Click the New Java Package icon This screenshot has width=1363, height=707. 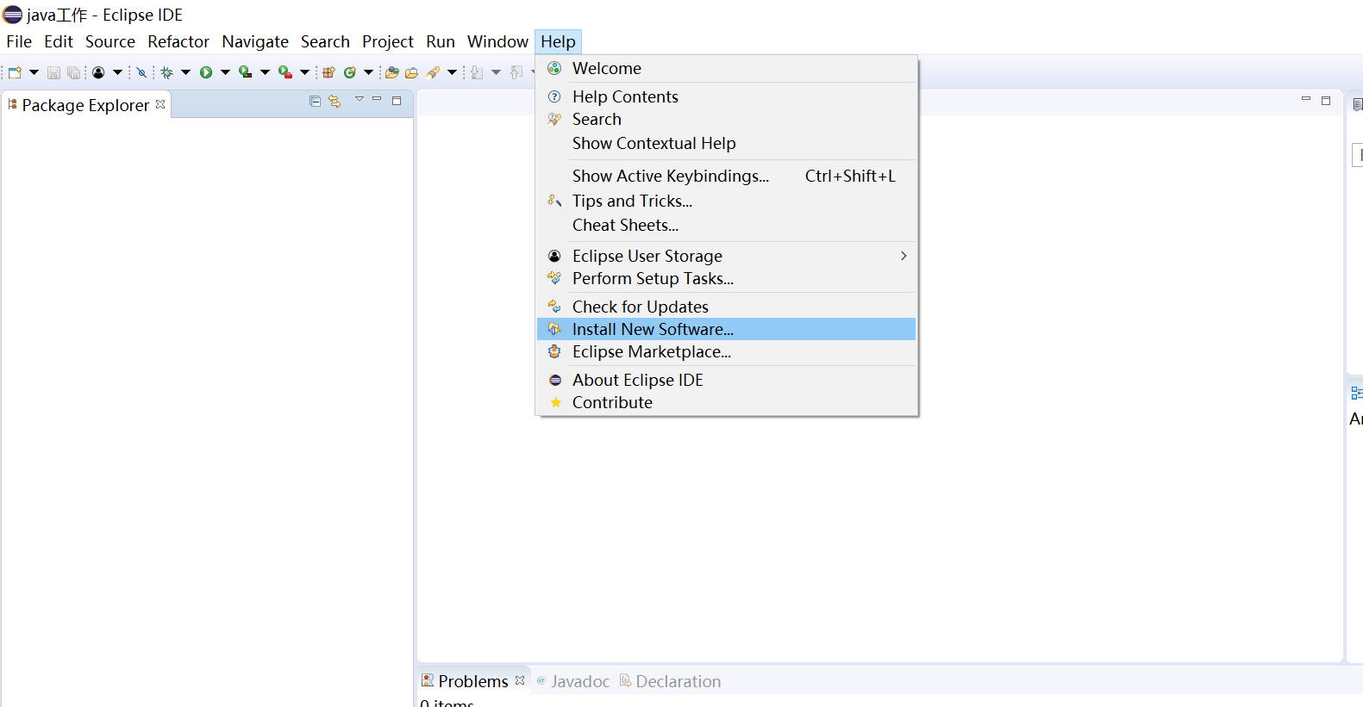tap(328, 72)
